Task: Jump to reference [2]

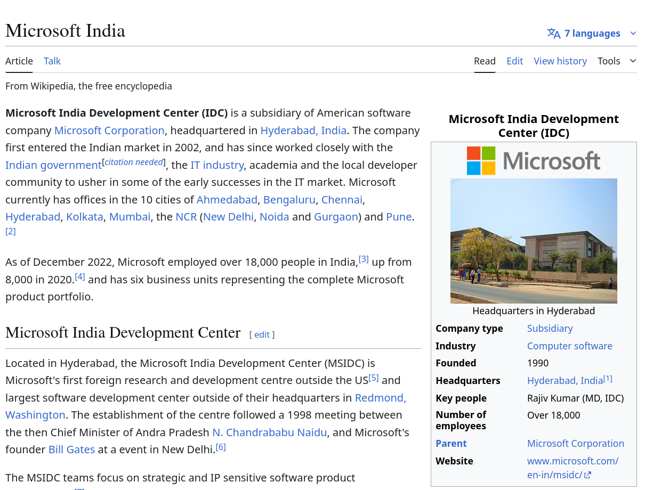Action: [x=11, y=231]
